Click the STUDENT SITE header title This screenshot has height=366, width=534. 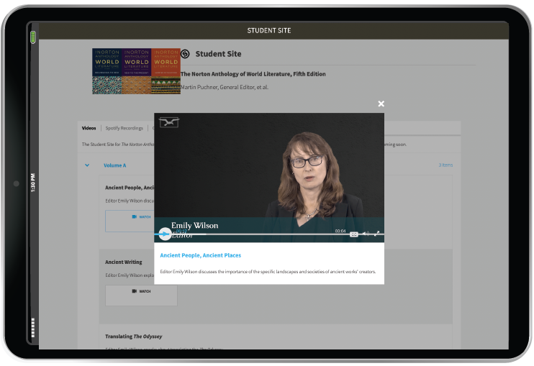pos(269,31)
